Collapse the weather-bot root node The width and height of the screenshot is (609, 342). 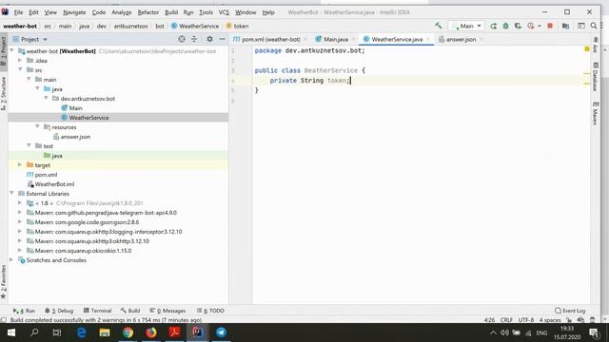12,50
